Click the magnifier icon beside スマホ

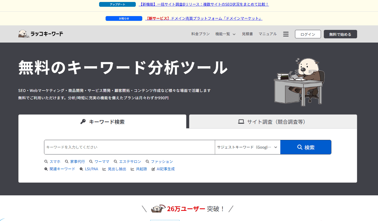click(46, 162)
